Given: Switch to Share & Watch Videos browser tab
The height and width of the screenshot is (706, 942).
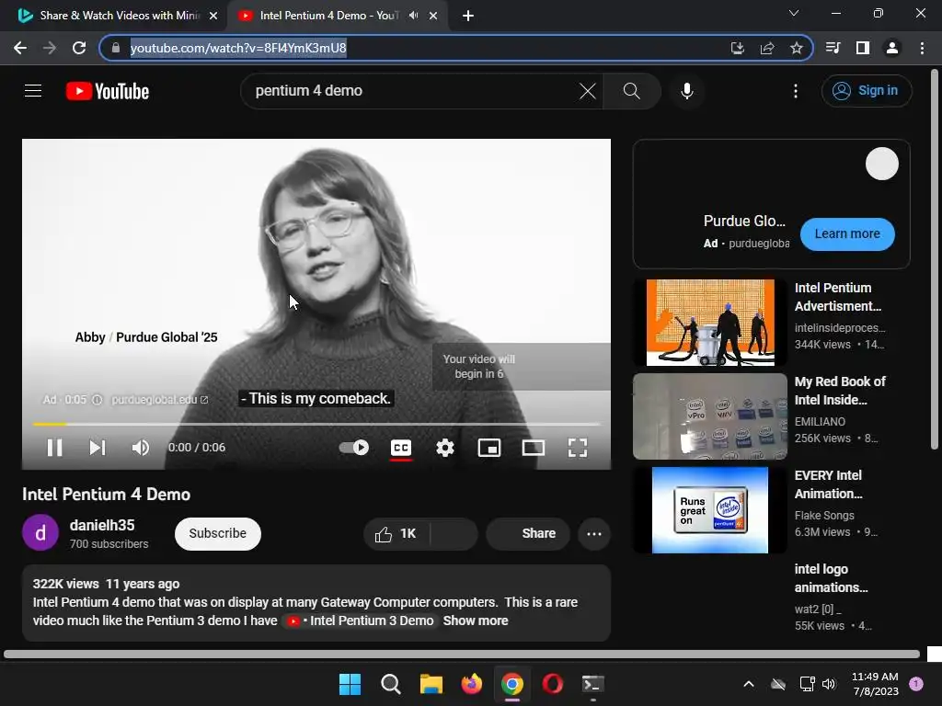Looking at the screenshot, I should point(118,16).
